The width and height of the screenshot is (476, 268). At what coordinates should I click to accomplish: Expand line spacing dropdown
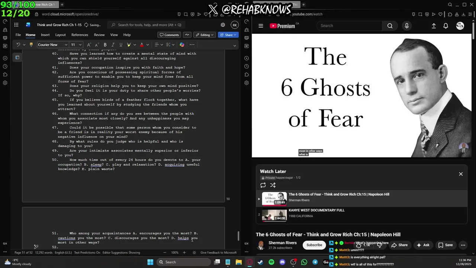click(x=173, y=45)
